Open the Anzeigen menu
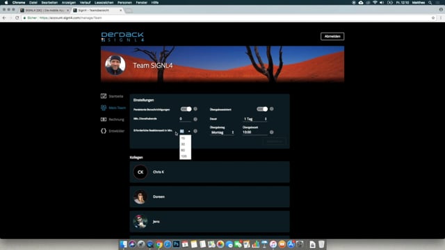Image resolution: width=445 pixels, height=250 pixels. point(69,3)
